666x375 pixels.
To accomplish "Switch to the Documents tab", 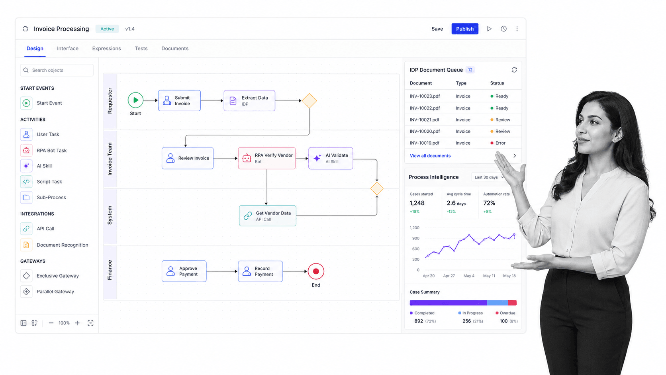I will tap(175, 48).
